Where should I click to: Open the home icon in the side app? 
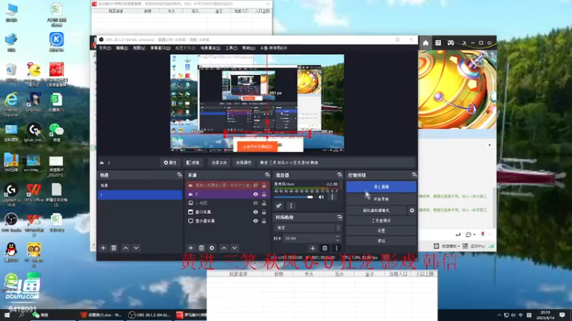[x=425, y=43]
